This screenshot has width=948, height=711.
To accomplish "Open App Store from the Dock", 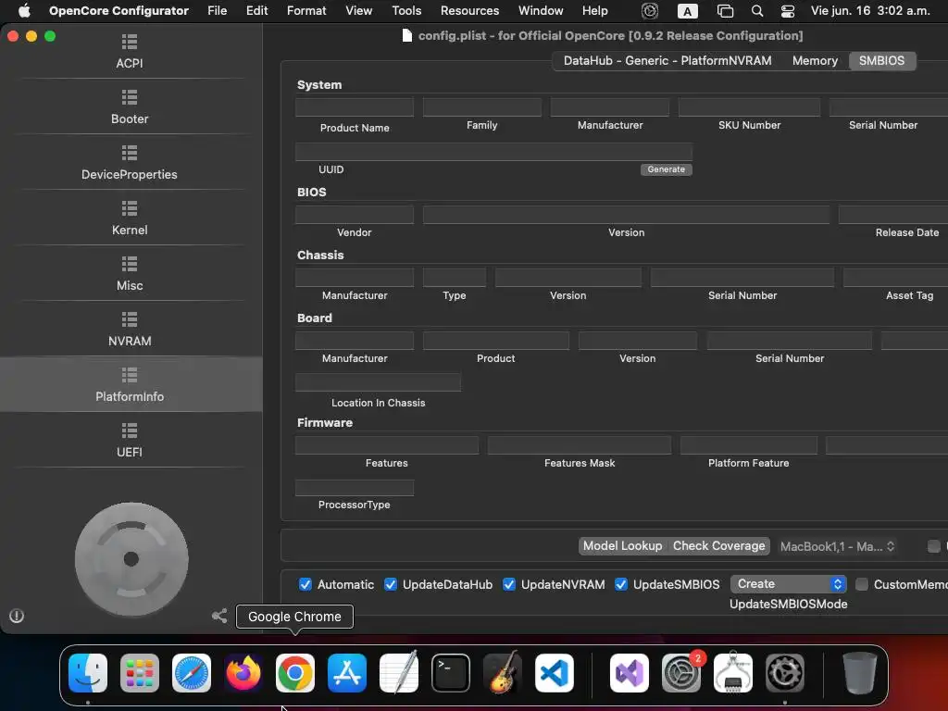I will pyautogui.click(x=347, y=673).
